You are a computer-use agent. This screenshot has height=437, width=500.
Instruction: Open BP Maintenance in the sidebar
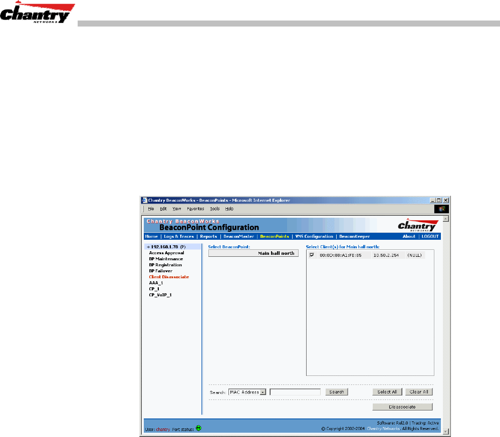[x=166, y=259]
